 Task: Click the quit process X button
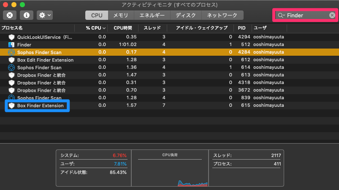tap(10, 15)
